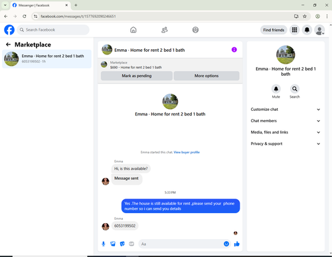332x257 pixels.
Task: Click the 6053199502 phone number message
Action: (x=125, y=226)
